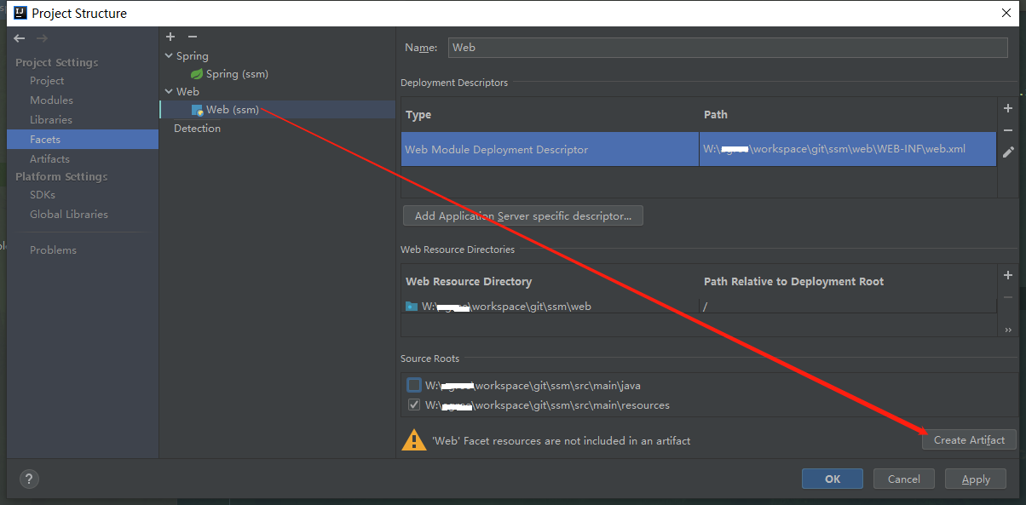Screen dimensions: 1026x505
Task: Remove the selected deployment descriptor
Action: [x=1008, y=130]
